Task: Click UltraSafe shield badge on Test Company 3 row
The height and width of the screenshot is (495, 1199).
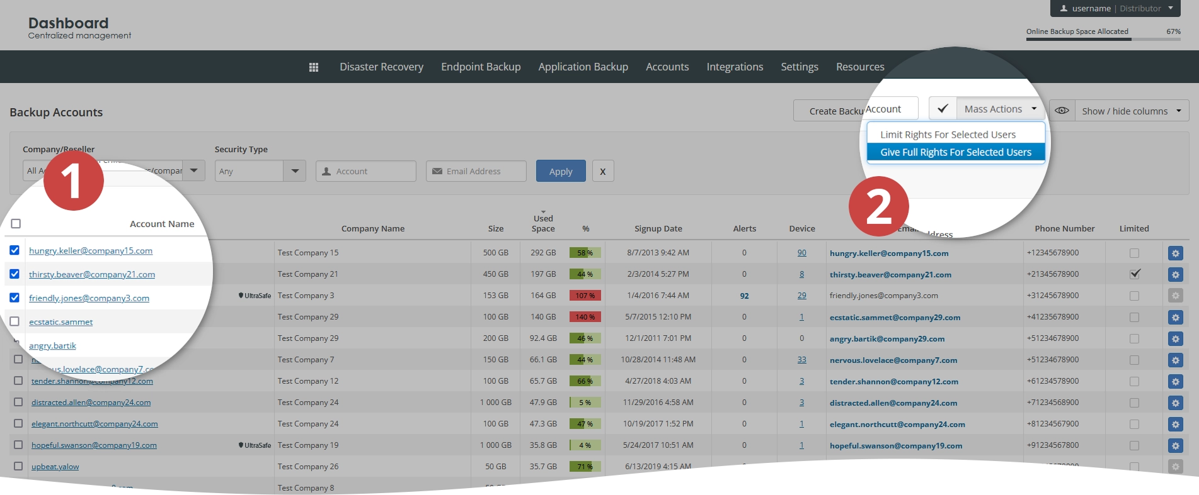Action: point(255,296)
